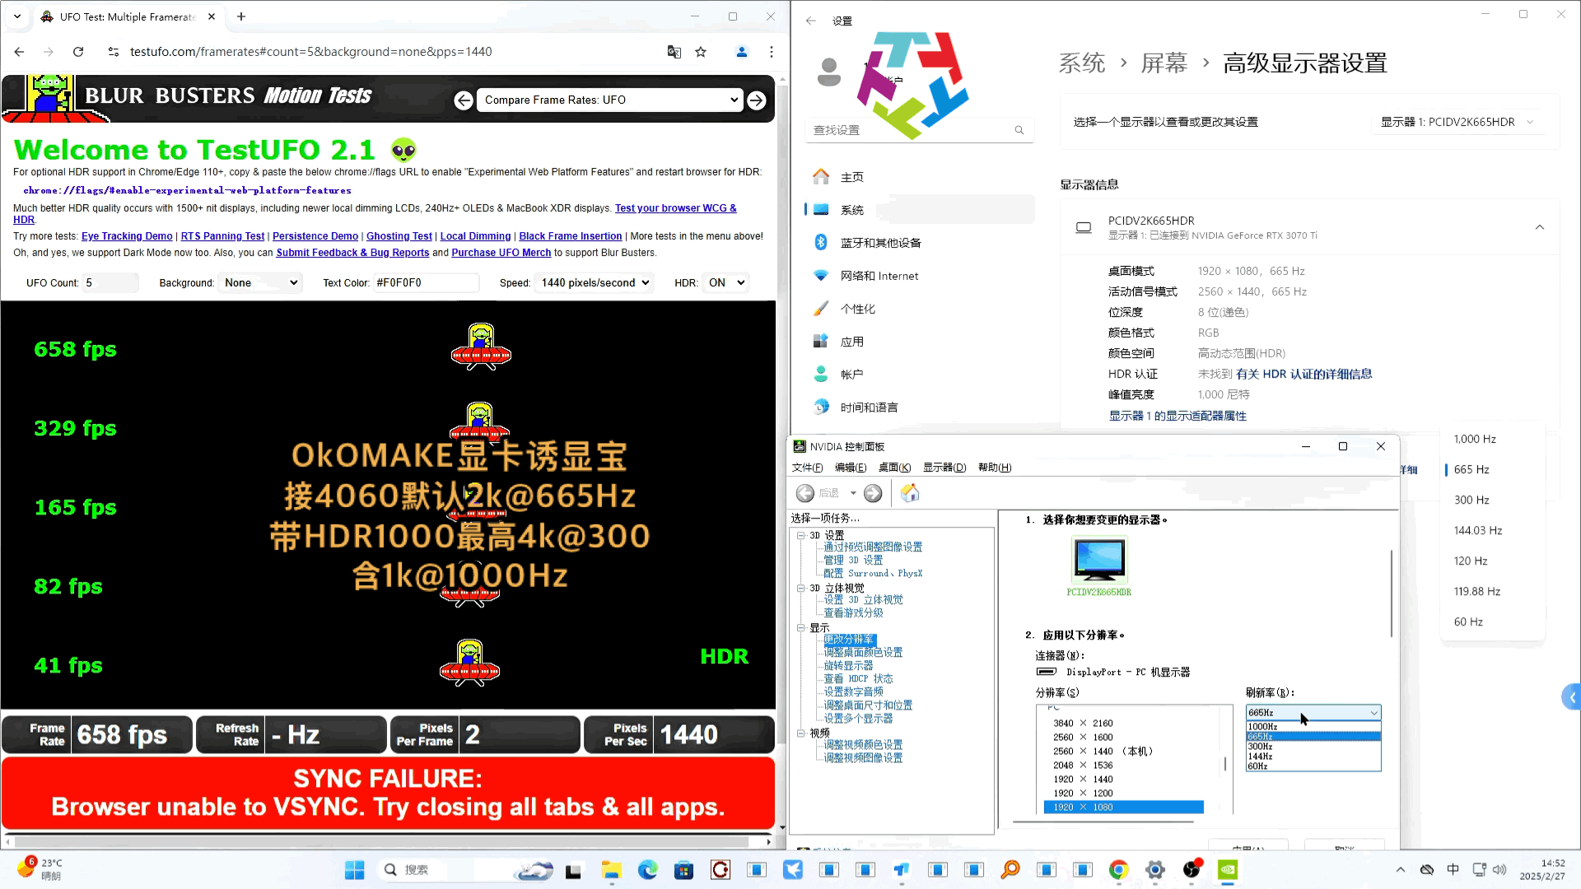This screenshot has width=1581, height=889.
Task: Reload the TestUFO page
Action: pyautogui.click(x=78, y=52)
